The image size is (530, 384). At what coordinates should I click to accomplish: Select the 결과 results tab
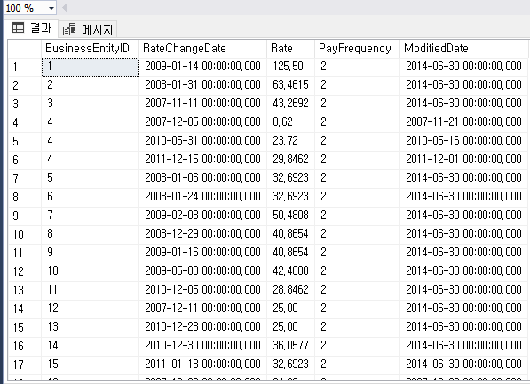tap(31, 28)
